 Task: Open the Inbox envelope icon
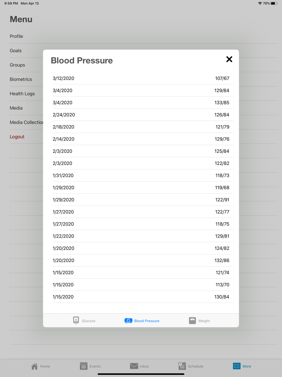click(x=134, y=366)
